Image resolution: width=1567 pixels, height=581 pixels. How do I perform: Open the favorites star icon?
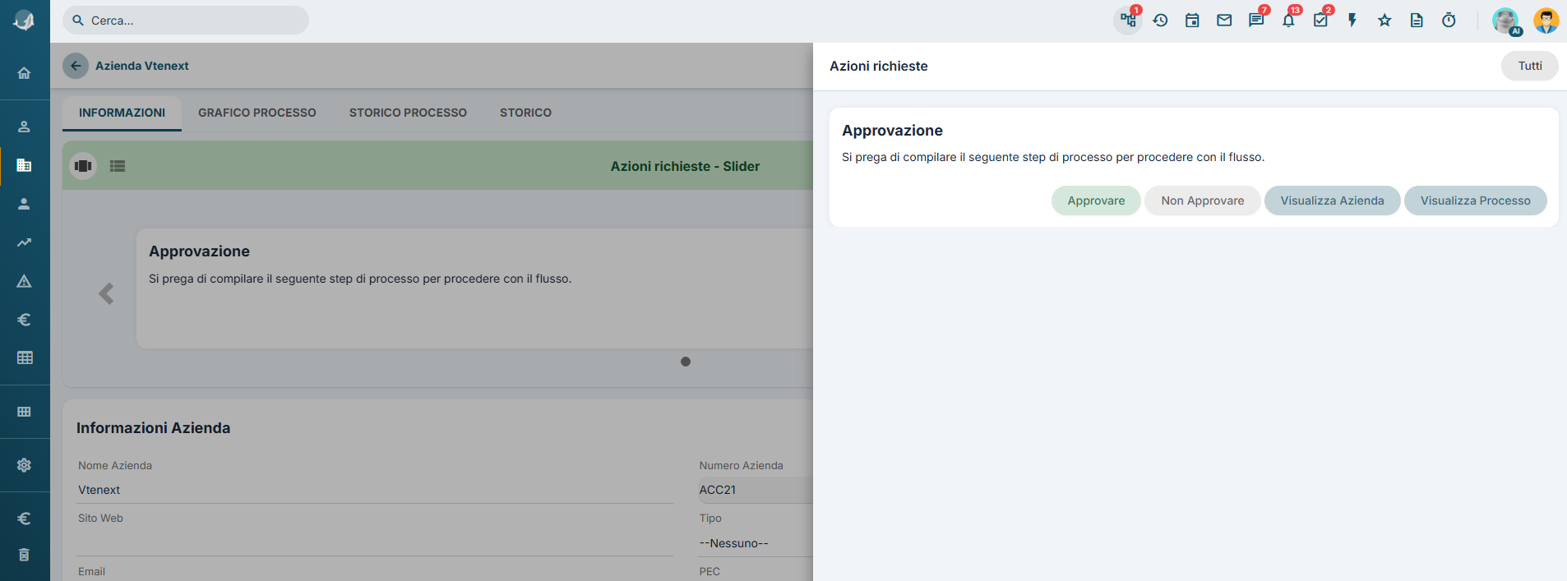point(1384,21)
